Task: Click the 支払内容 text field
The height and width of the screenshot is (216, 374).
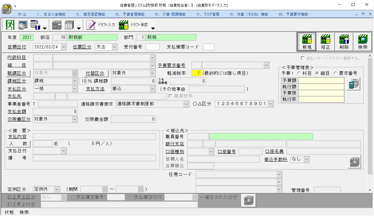Action: (x=94, y=137)
